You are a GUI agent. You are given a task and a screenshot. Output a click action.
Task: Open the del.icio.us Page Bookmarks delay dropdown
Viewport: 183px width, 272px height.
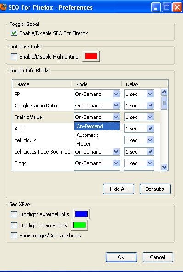click(x=139, y=152)
